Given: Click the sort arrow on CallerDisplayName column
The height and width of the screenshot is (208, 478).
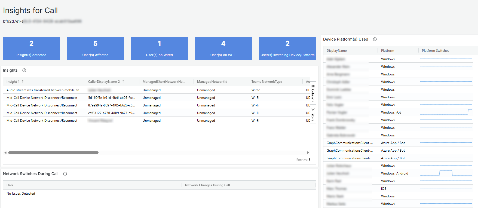Looking at the screenshot, I should tap(123, 81).
